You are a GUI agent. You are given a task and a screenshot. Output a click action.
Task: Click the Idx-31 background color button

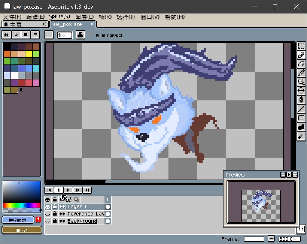click(x=22, y=230)
